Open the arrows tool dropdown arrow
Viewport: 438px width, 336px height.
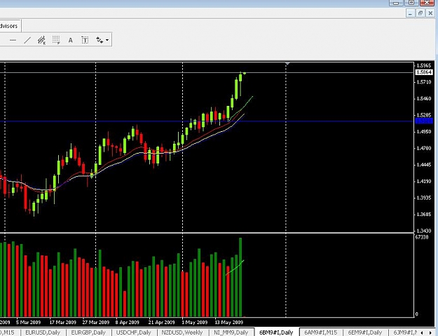[x=107, y=40]
